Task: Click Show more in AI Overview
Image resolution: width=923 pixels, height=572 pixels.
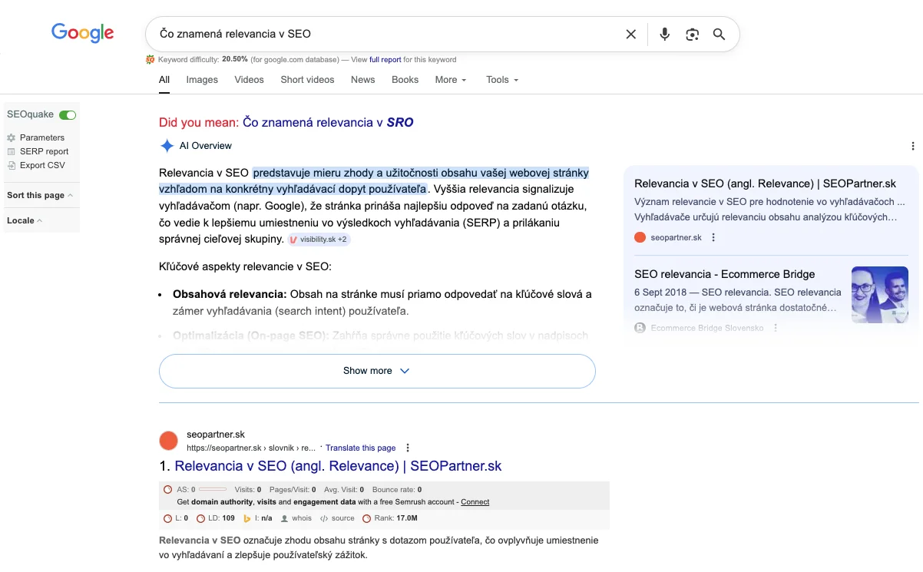Action: coord(376,371)
